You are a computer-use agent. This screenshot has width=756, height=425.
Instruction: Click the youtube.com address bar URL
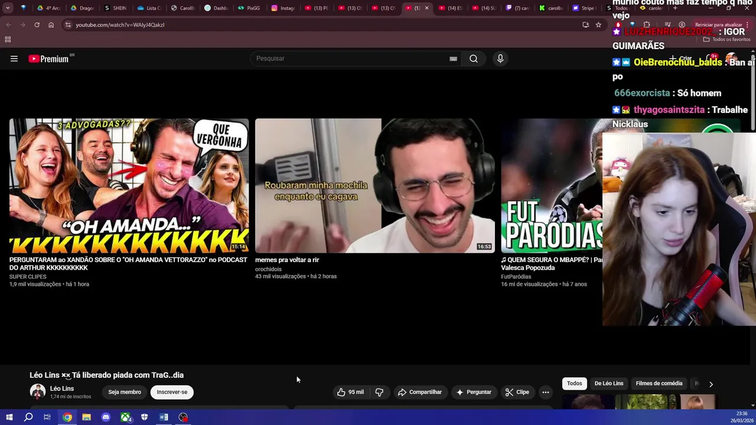120,25
